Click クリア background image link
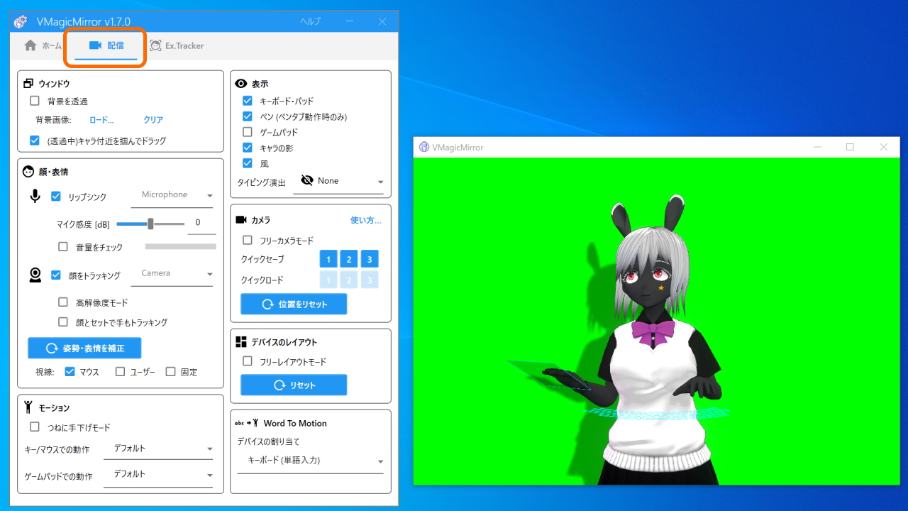 (x=153, y=120)
